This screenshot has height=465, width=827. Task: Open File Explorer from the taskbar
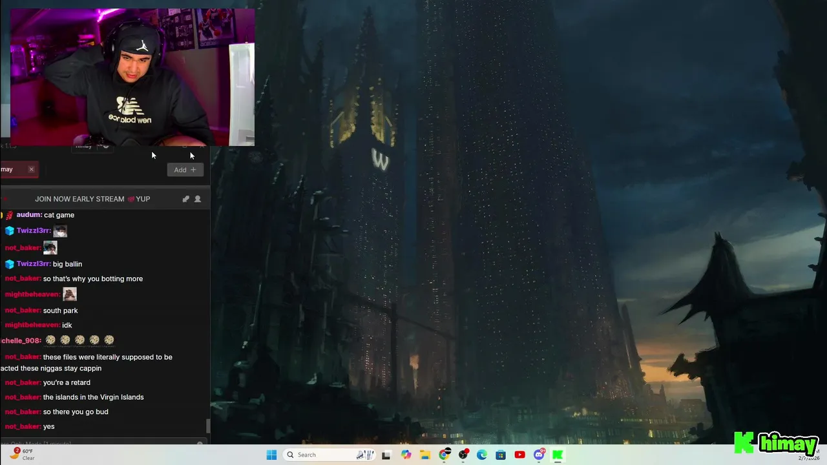coord(424,455)
